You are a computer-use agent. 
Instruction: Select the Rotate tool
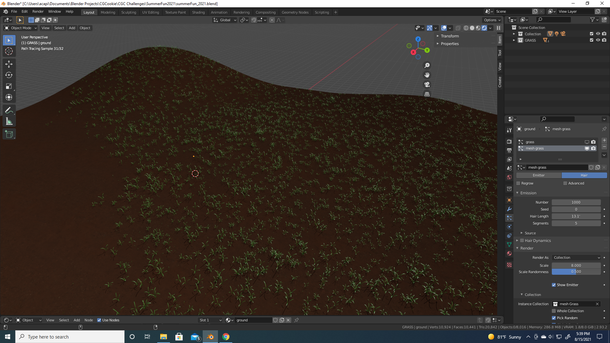9,75
